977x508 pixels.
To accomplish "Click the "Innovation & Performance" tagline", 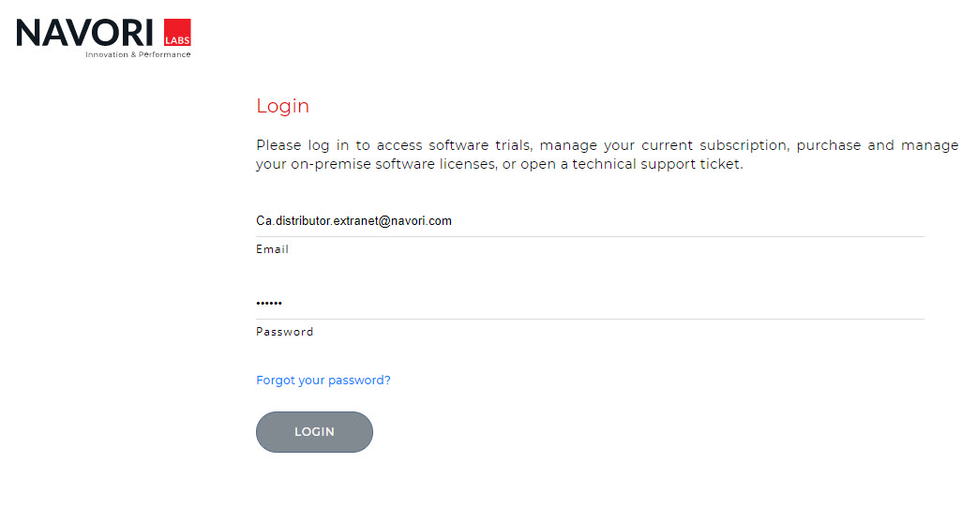I will [138, 54].
